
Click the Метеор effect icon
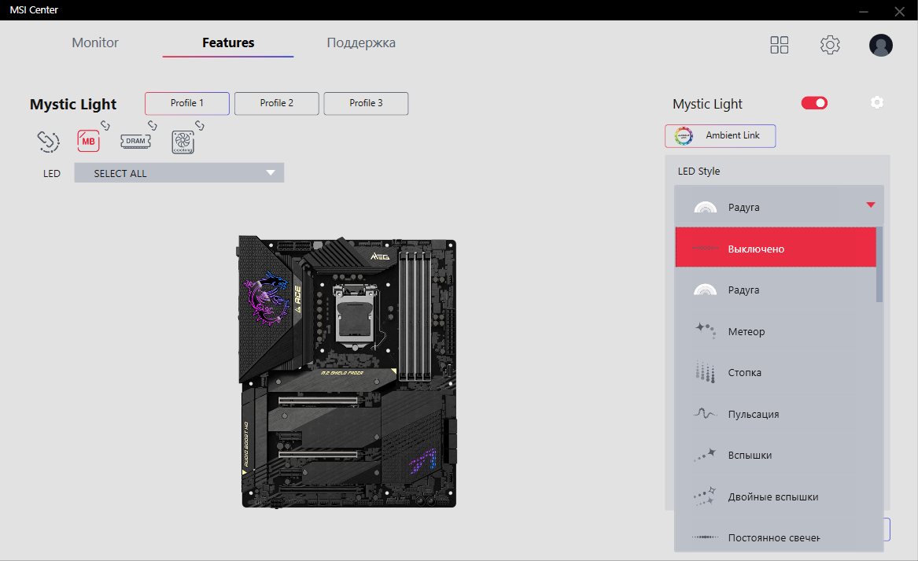(705, 330)
